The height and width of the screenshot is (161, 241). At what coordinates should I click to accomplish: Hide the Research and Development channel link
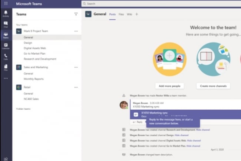[203, 130]
